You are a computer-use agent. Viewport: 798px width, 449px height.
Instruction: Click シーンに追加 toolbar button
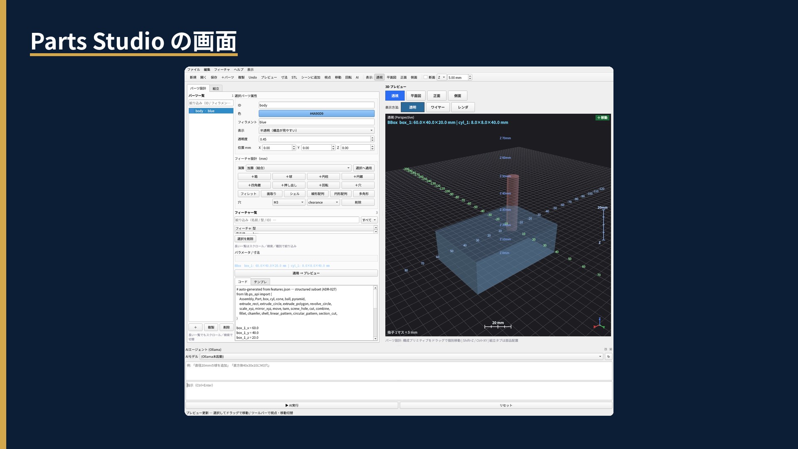(x=310, y=77)
